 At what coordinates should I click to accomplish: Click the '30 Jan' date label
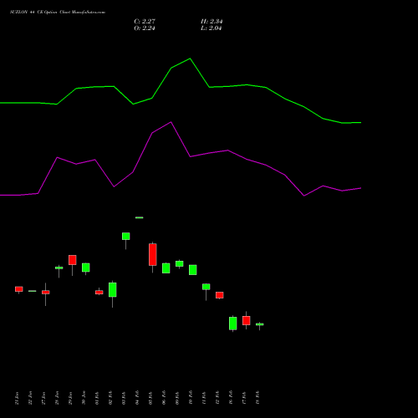coord(84,398)
